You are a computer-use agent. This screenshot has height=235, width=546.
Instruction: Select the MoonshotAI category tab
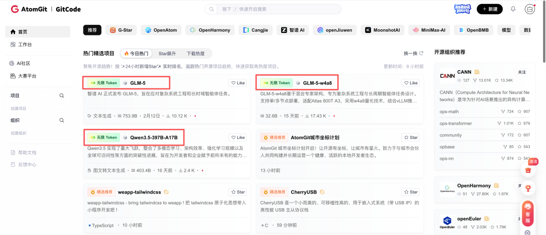pyautogui.click(x=382, y=30)
